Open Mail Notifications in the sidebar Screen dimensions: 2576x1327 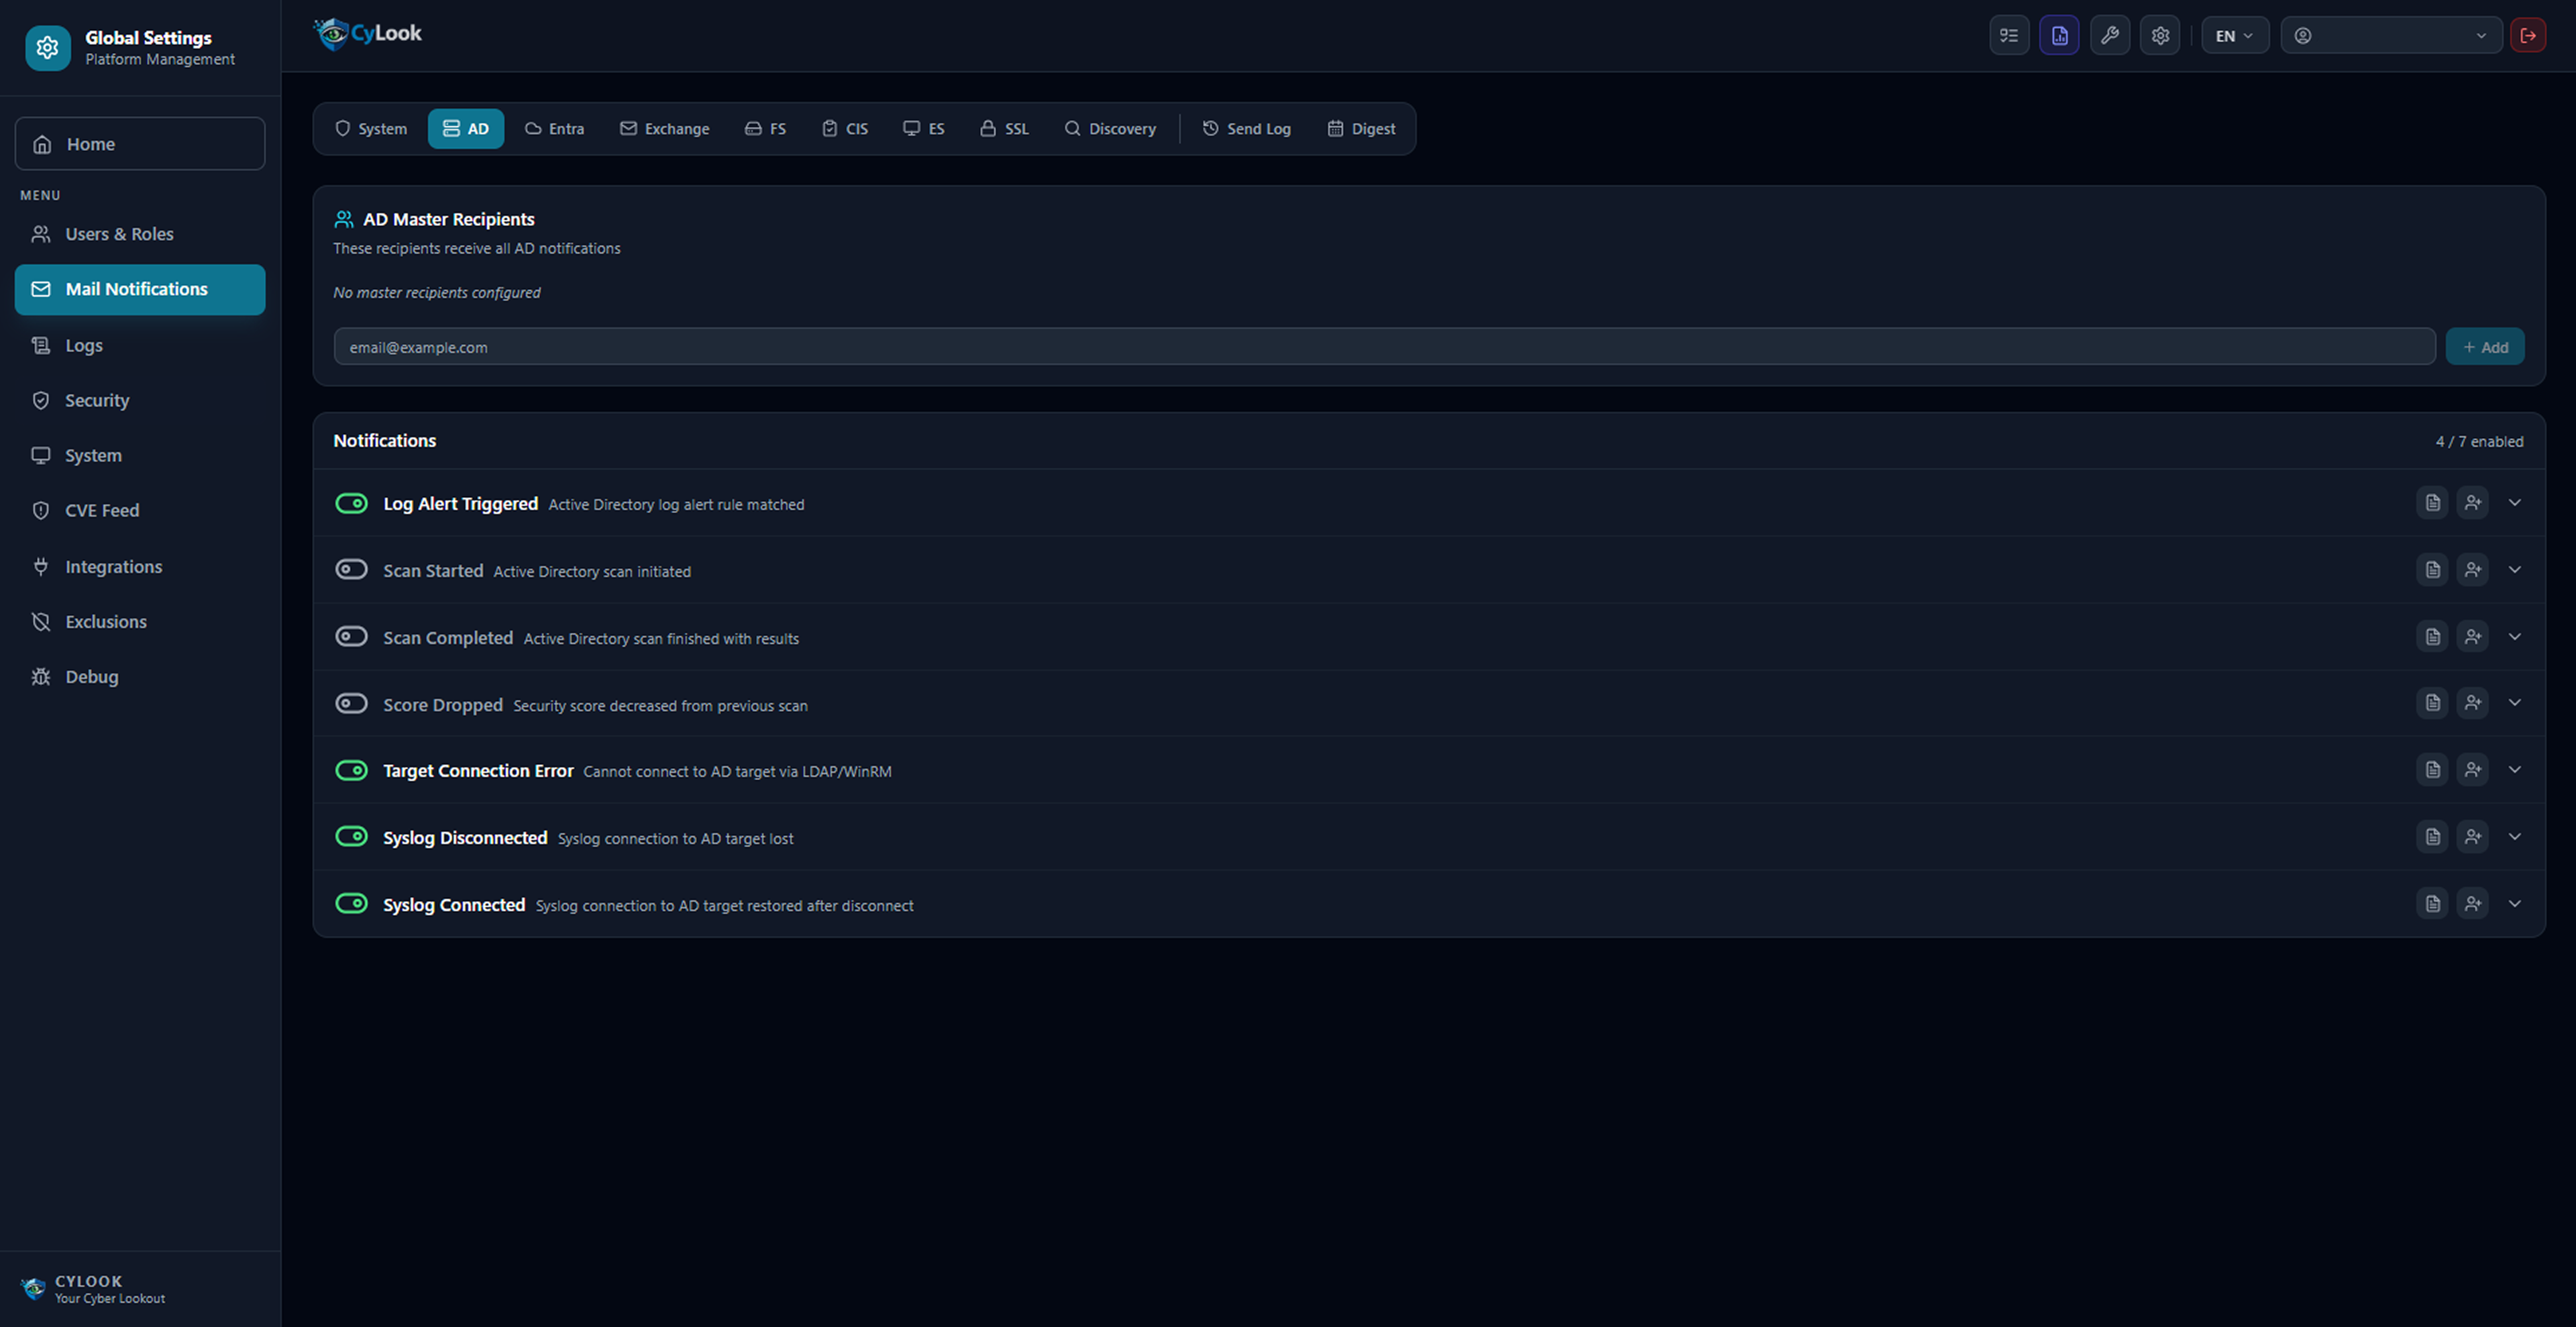pos(140,289)
